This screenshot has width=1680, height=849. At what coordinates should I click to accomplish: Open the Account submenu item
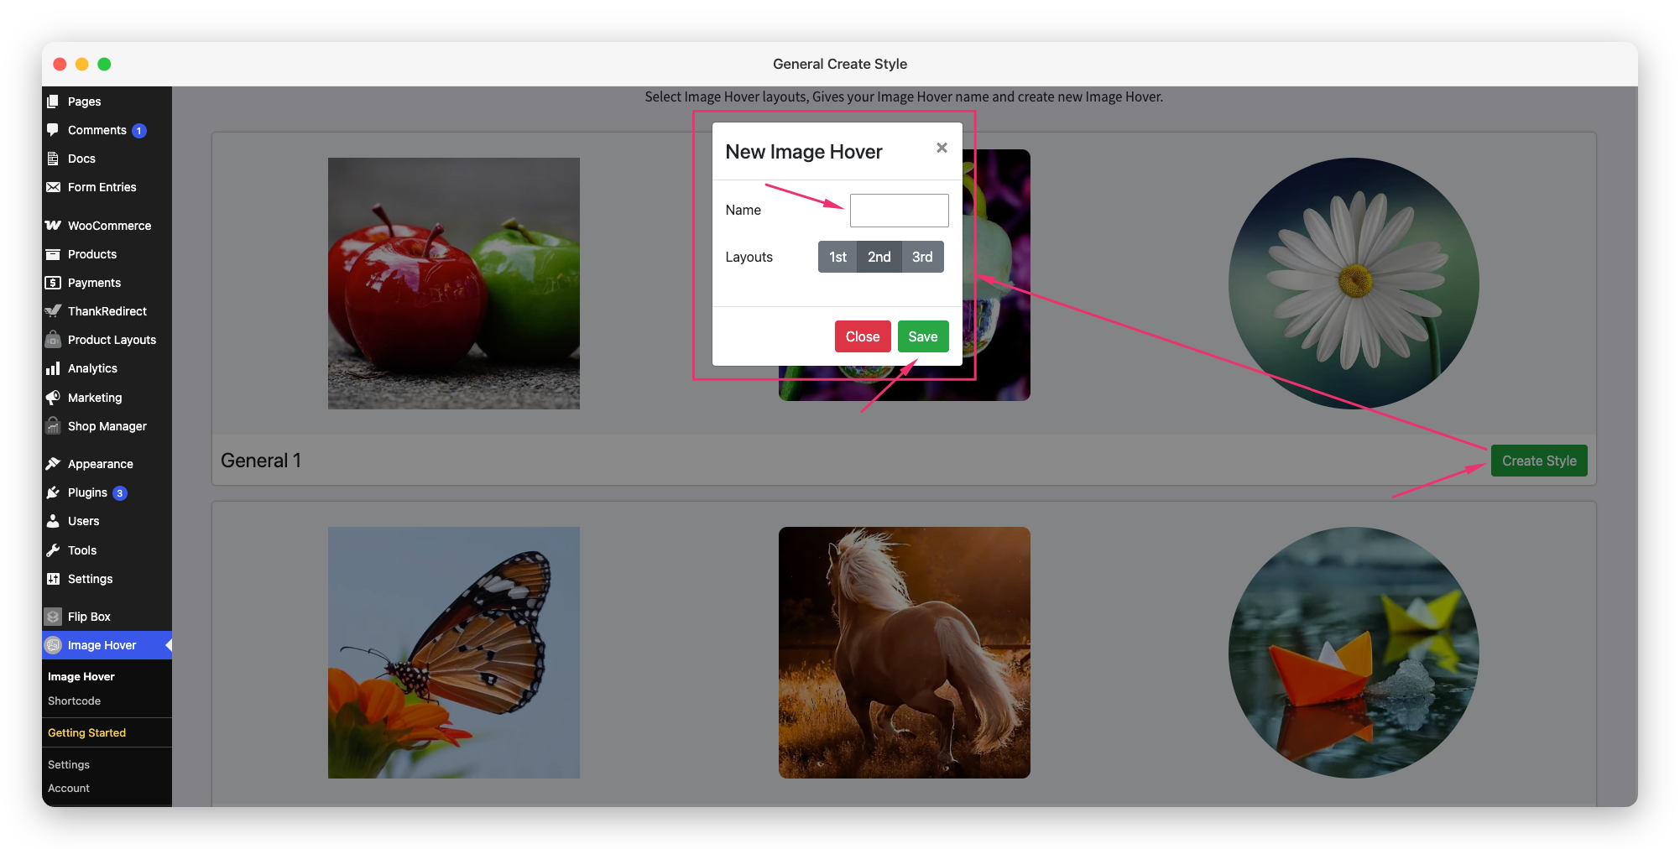pos(69,788)
